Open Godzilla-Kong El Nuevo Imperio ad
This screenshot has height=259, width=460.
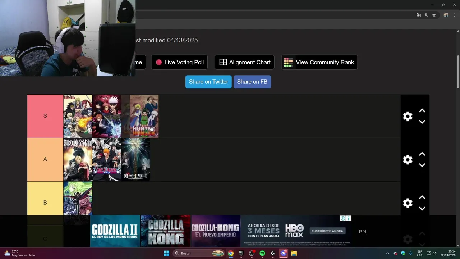(x=216, y=231)
